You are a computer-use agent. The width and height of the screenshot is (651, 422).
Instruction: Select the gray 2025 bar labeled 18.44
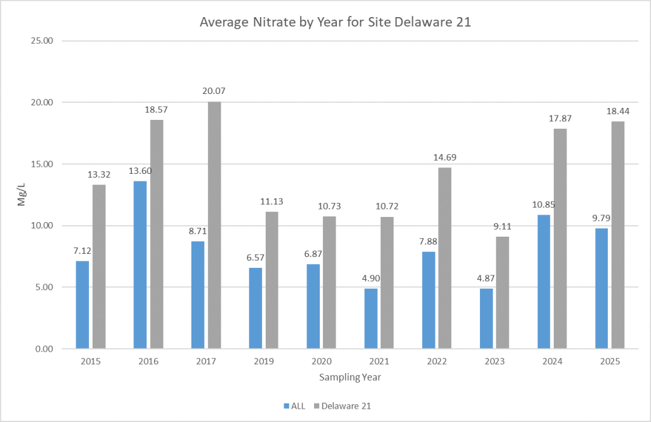tap(617, 235)
